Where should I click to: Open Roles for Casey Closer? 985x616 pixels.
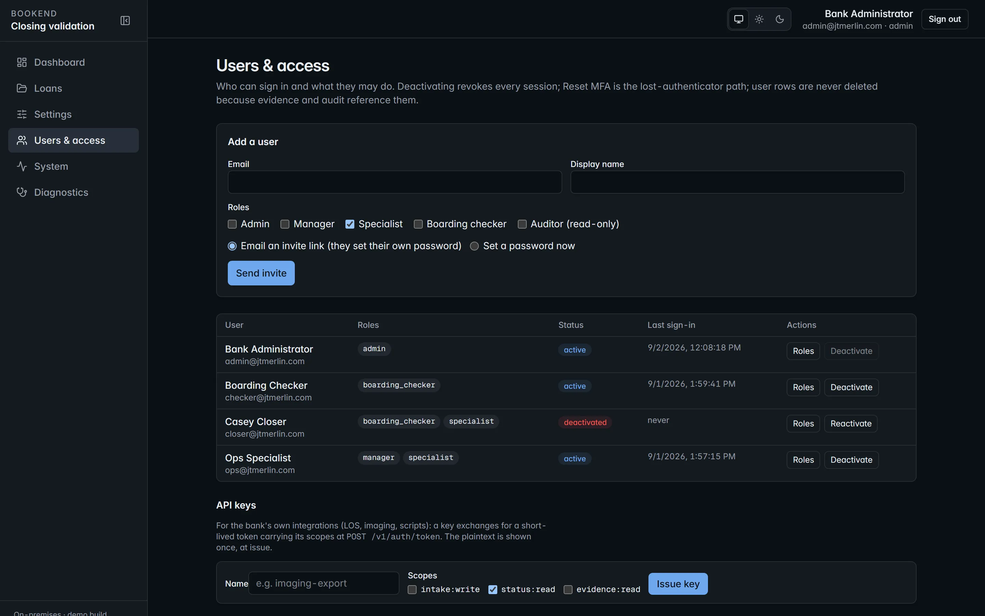pos(803,424)
